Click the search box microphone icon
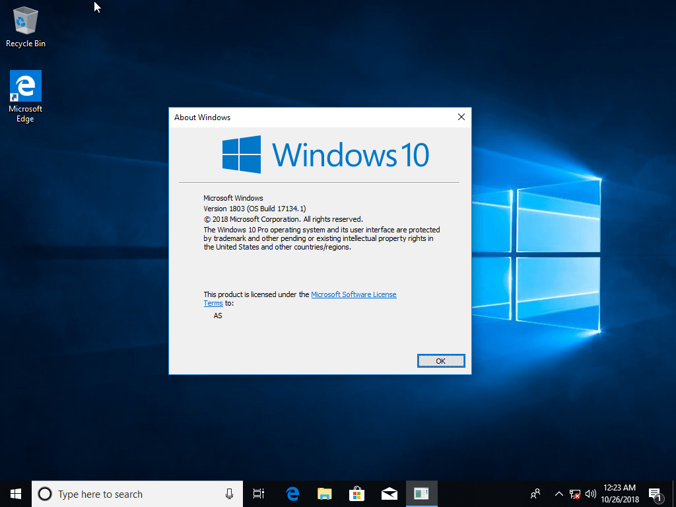 (229, 494)
